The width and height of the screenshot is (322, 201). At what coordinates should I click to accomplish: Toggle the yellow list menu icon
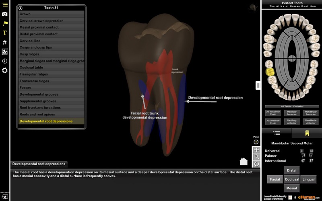point(5,4)
